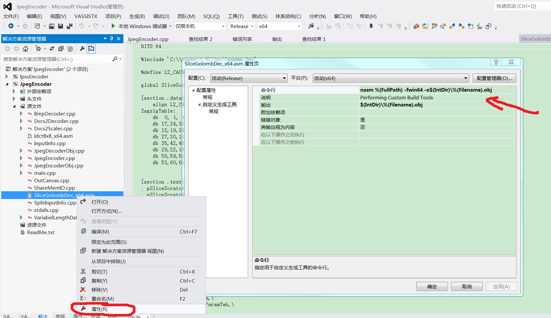Screen dimensions: 551x318
Task: Click the 确定 button
Action: tap(432, 286)
